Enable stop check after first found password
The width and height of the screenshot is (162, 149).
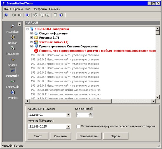78,126
